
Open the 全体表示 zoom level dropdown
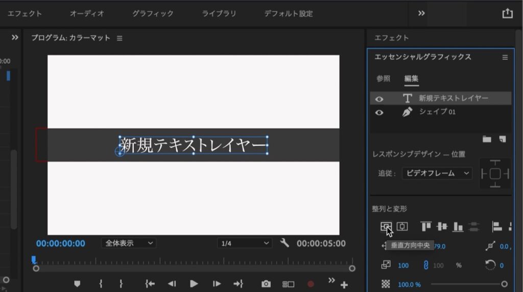coord(128,244)
